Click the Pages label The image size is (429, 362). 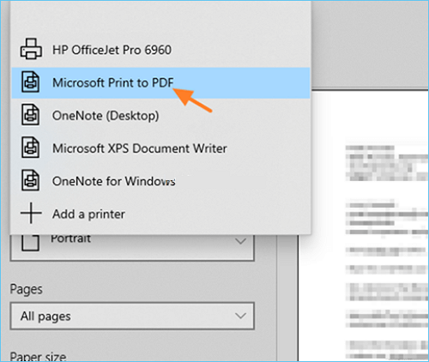pos(26,289)
